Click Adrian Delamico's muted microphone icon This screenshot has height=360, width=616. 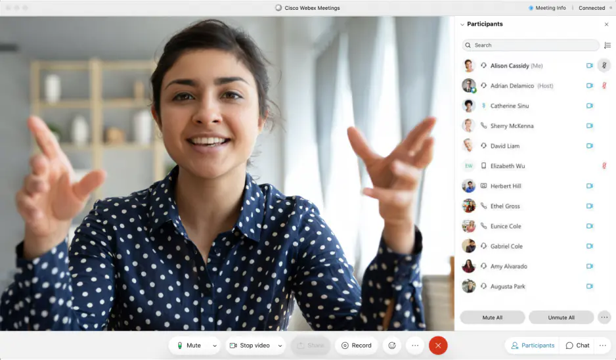coord(604,86)
